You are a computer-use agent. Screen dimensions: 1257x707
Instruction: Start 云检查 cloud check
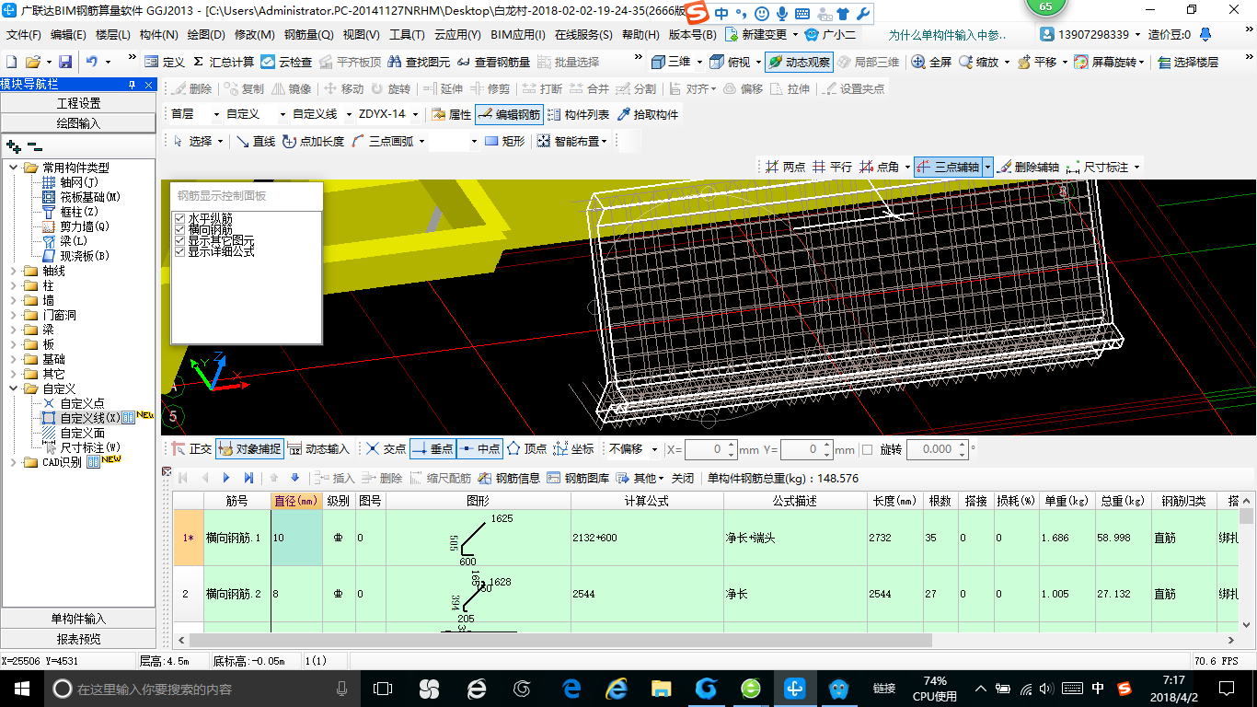[x=286, y=62]
